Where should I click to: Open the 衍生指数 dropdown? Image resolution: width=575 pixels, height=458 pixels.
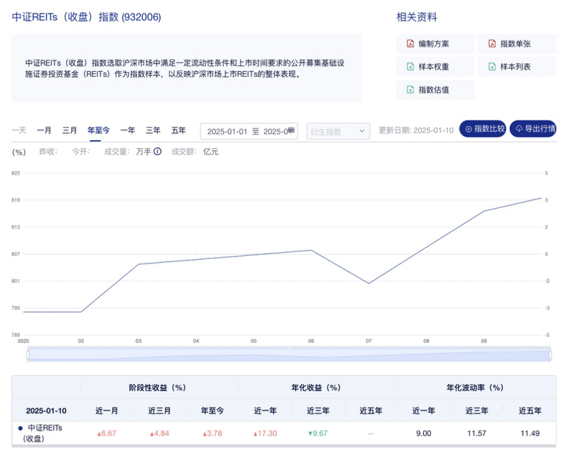coord(338,131)
